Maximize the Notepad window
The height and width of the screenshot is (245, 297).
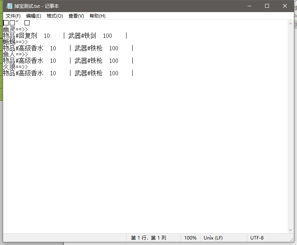267,6
